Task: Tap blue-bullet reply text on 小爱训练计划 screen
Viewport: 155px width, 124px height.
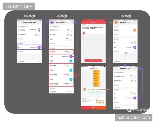Action: click(95, 93)
